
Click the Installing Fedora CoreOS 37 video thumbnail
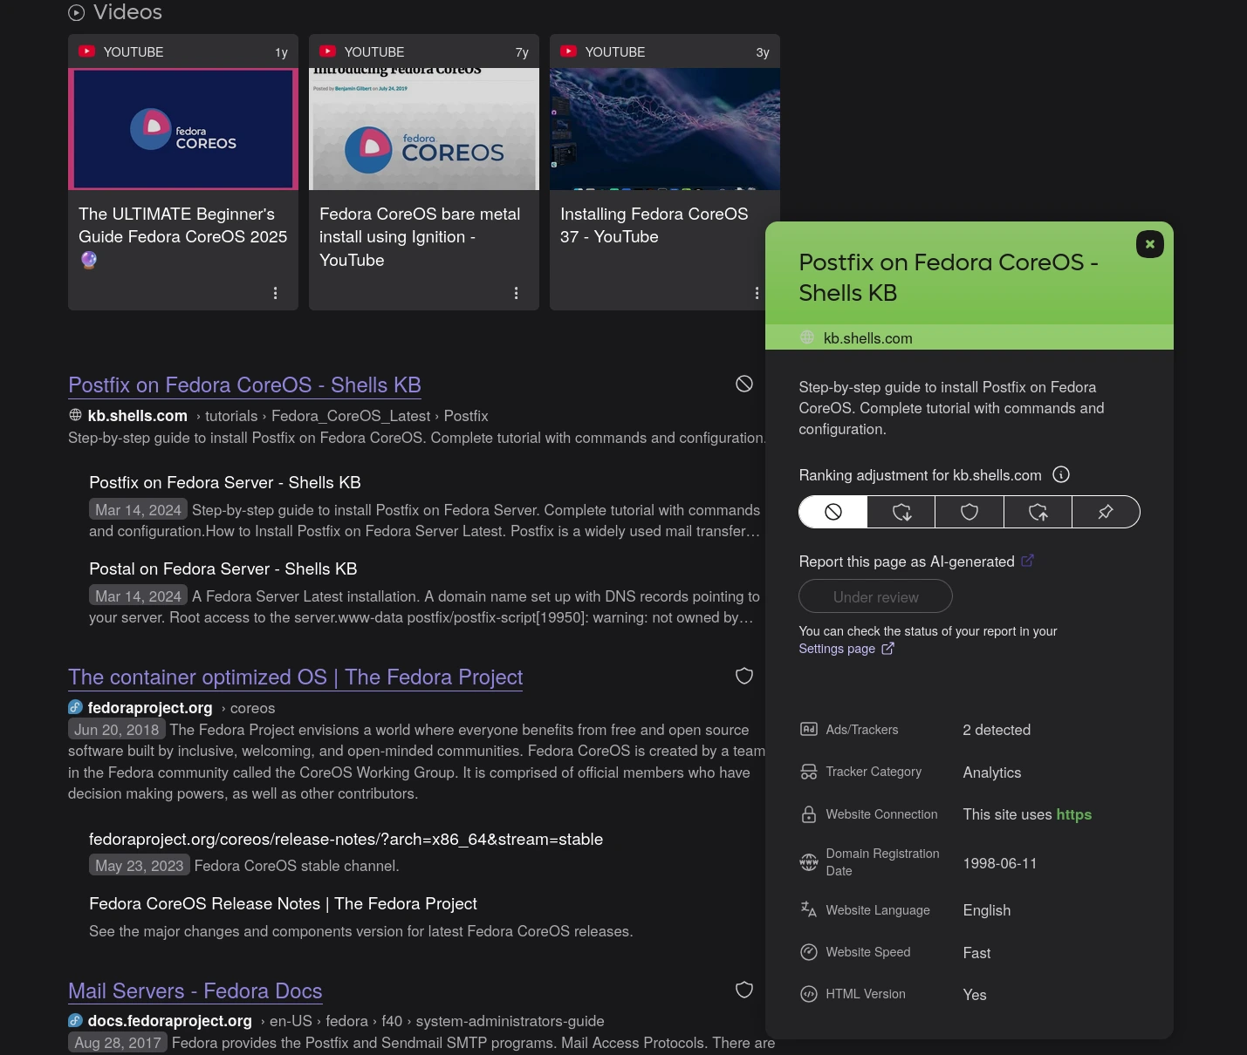pos(664,129)
